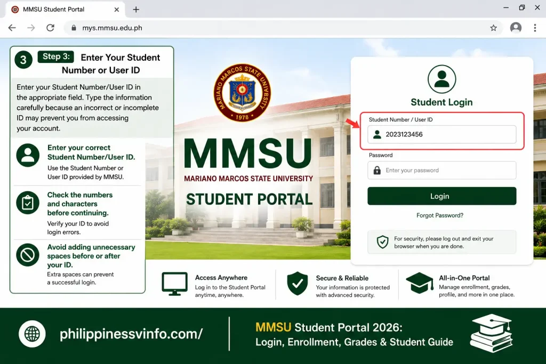The height and width of the screenshot is (364, 546).
Task: Click the MMSU Student Portal 2026 footer title
Action: tap(329, 327)
